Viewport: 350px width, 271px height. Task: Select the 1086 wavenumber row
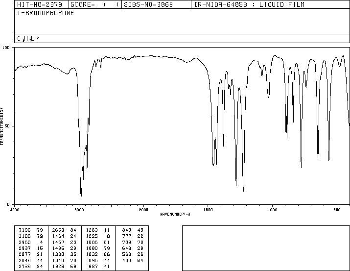pyautogui.click(x=98, y=242)
